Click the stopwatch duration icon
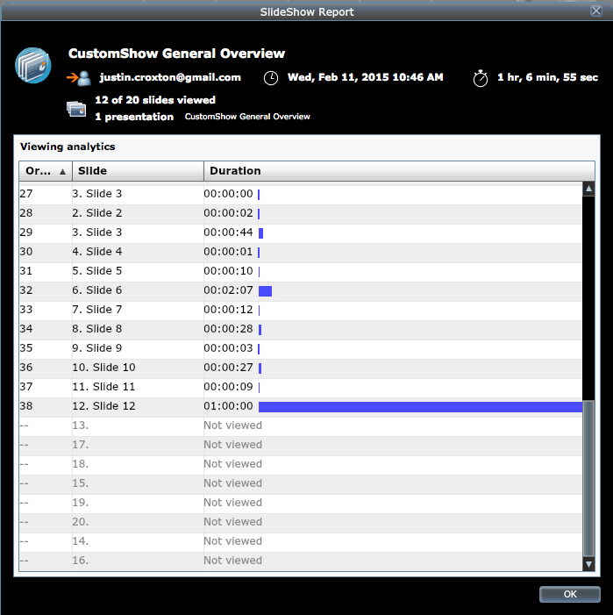This screenshot has height=615, width=613. pos(481,78)
